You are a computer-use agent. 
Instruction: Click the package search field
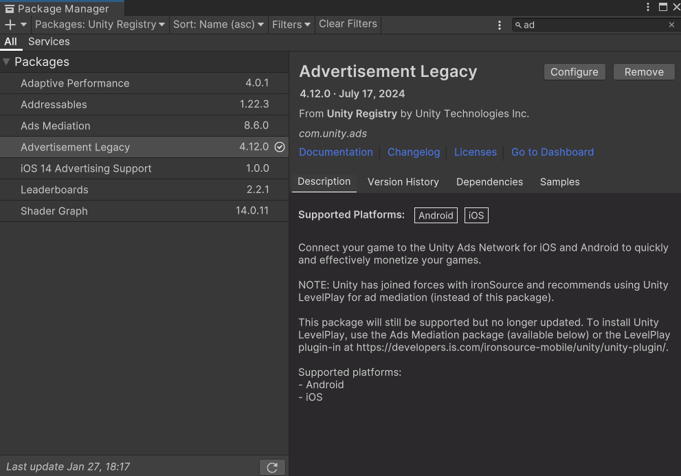594,25
